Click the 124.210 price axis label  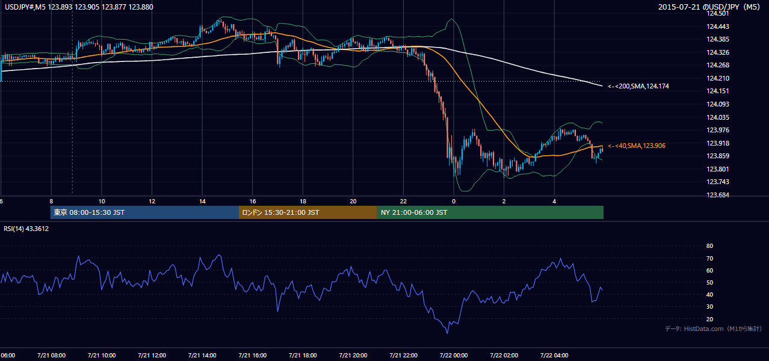pos(718,78)
